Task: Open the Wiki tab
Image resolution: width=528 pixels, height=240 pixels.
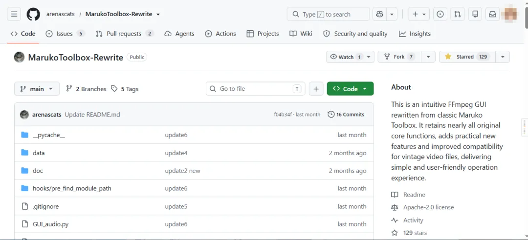Action: [x=301, y=34]
